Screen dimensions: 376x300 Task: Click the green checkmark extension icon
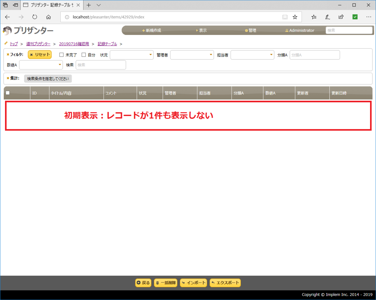355,17
